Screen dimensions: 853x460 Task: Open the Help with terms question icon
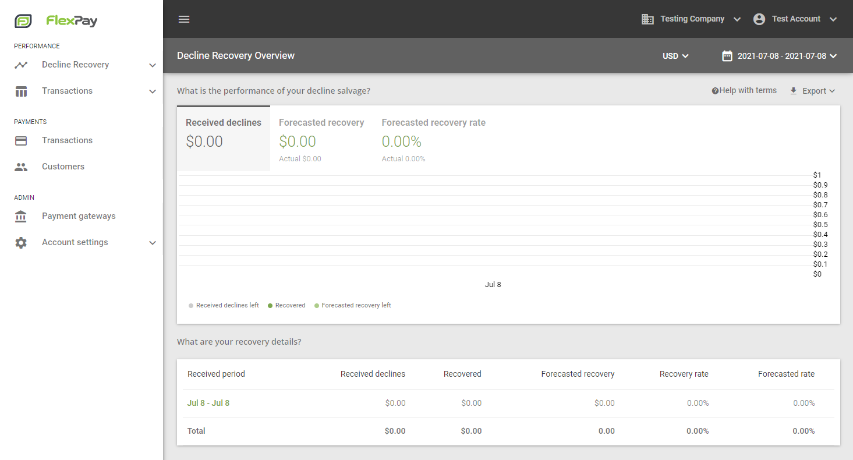715,90
